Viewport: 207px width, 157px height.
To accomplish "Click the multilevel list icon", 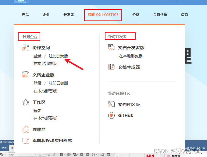I will [x=75, y=155].
